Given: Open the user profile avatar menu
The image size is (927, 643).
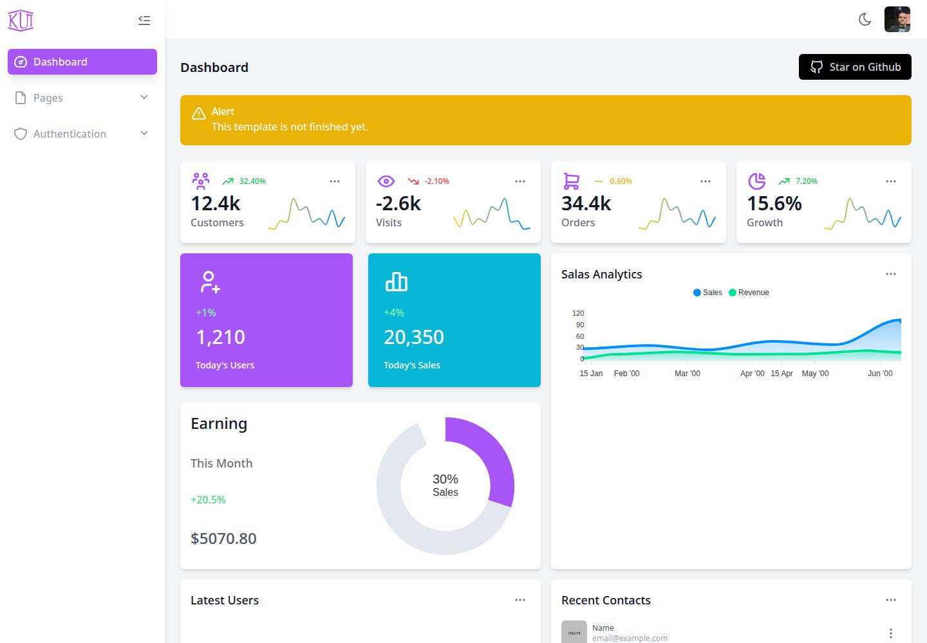Looking at the screenshot, I should point(897,19).
